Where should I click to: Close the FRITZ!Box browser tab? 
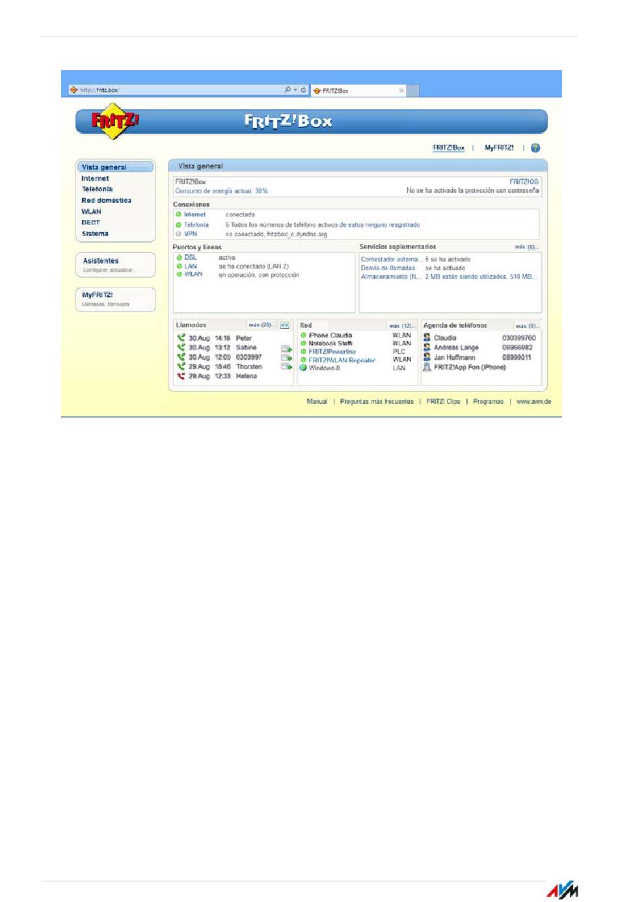(401, 90)
